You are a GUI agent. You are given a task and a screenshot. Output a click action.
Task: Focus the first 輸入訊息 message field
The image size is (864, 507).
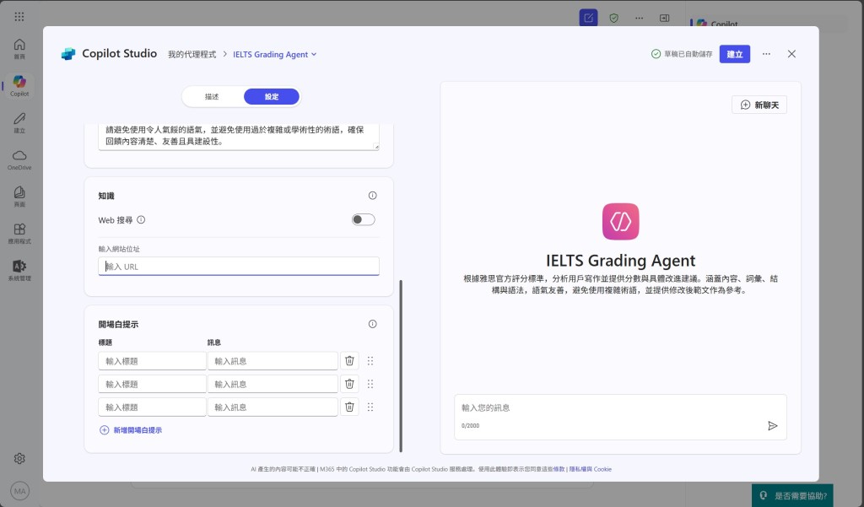coord(273,361)
